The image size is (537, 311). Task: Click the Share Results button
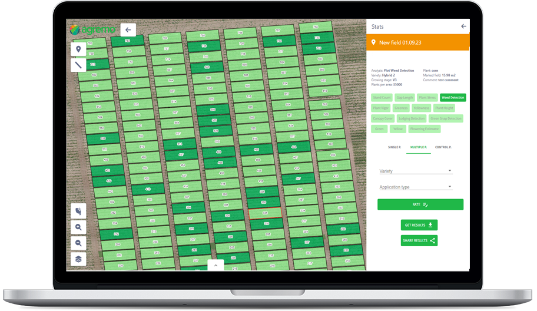[x=419, y=240]
